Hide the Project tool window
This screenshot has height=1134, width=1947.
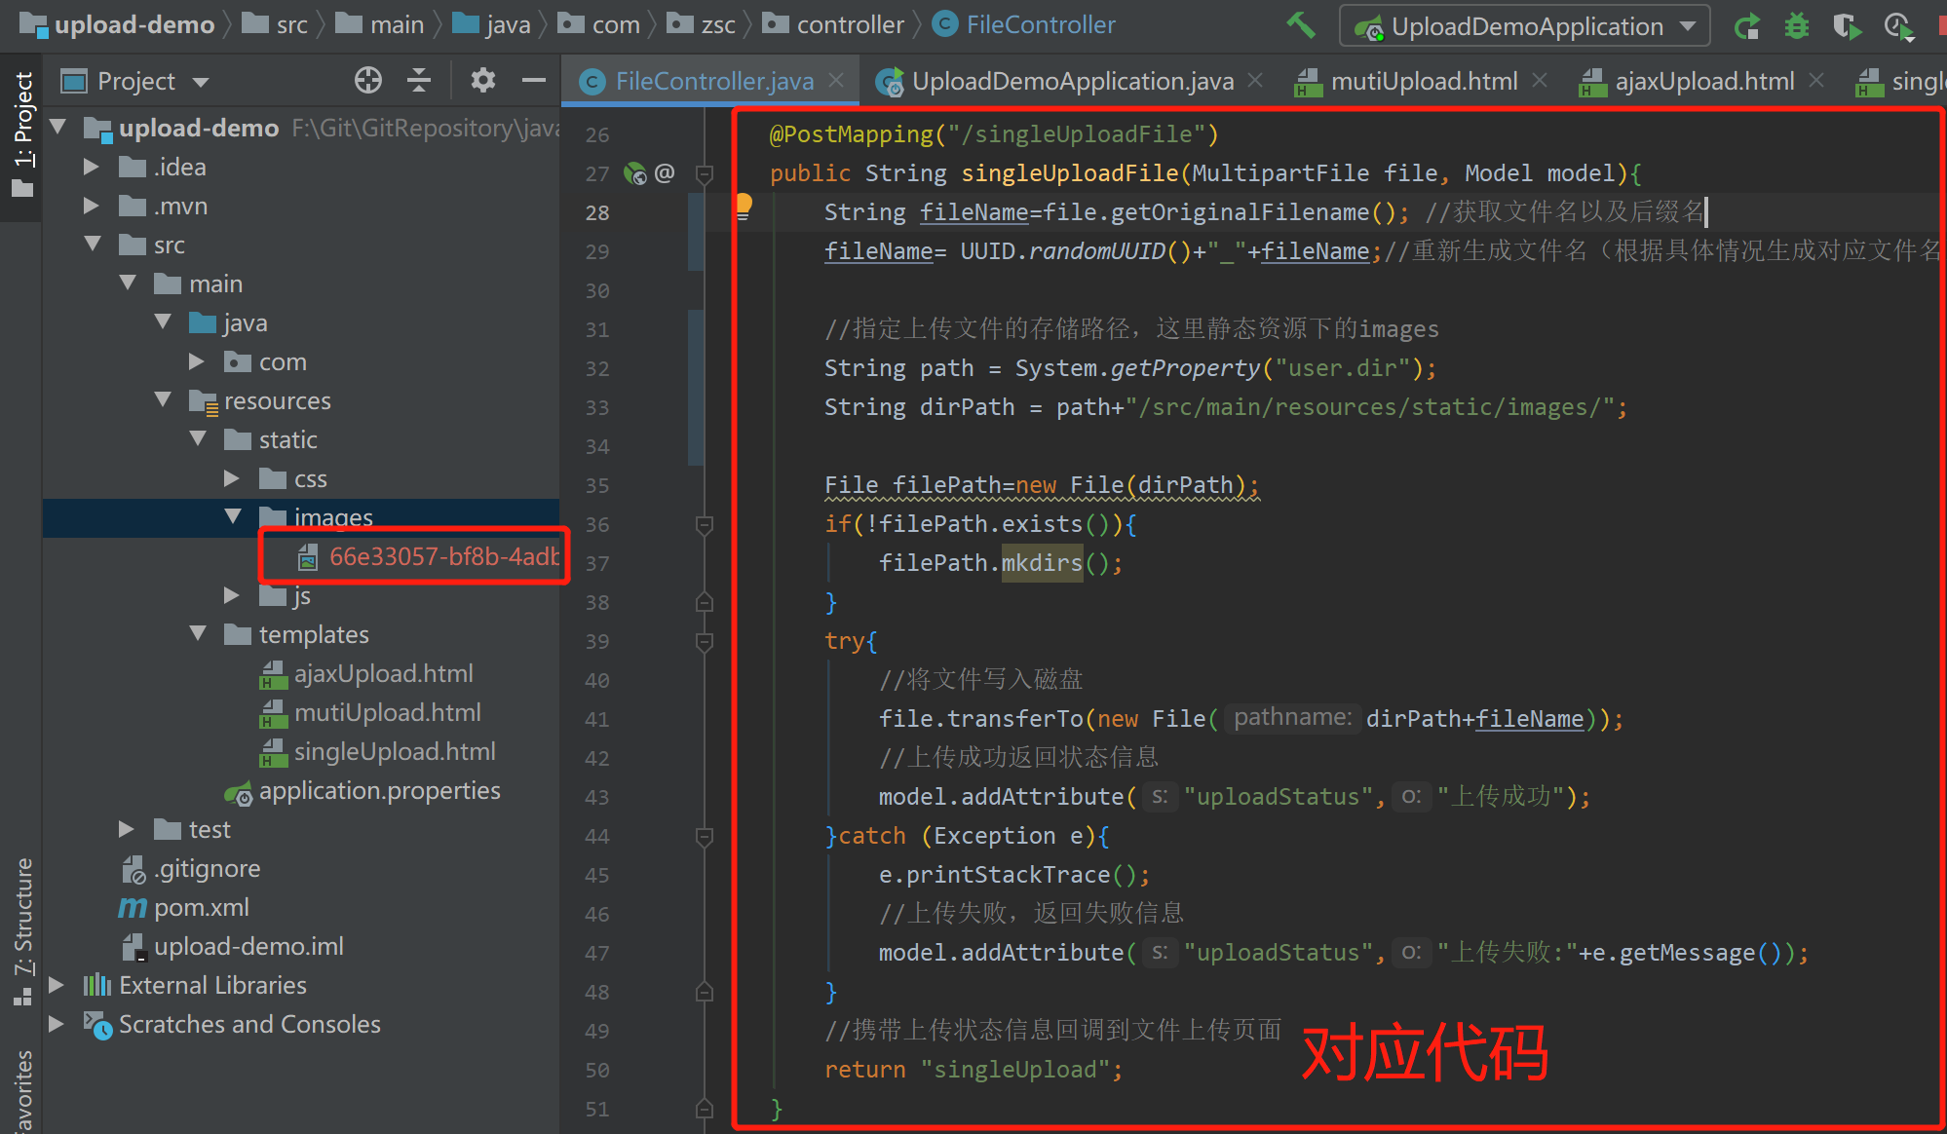533,81
